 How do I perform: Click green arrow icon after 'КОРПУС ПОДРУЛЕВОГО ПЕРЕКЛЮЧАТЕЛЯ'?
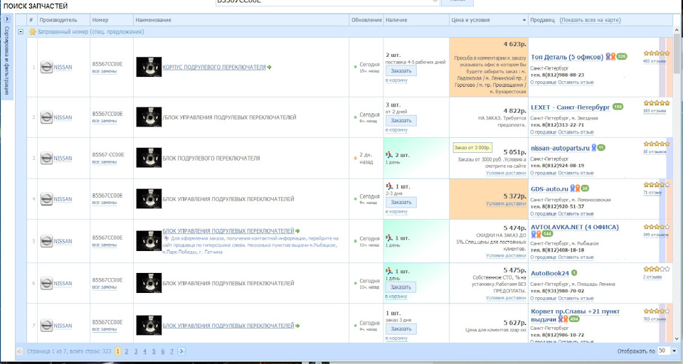point(269,67)
